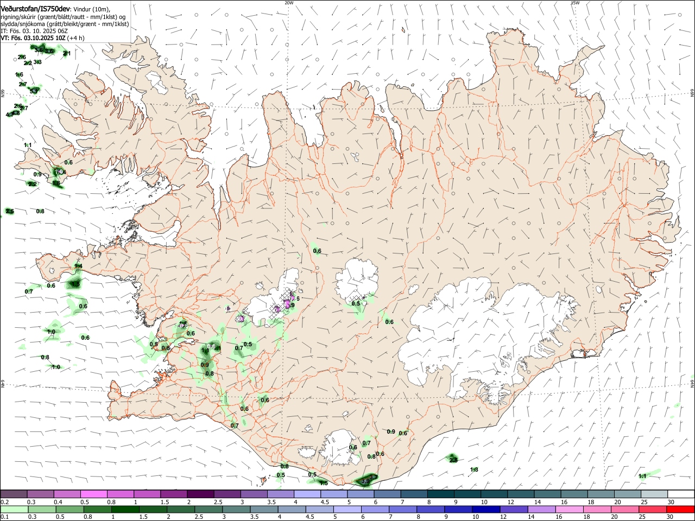
Task: Click the '0.2' snow scale label
Action: coord(5,502)
